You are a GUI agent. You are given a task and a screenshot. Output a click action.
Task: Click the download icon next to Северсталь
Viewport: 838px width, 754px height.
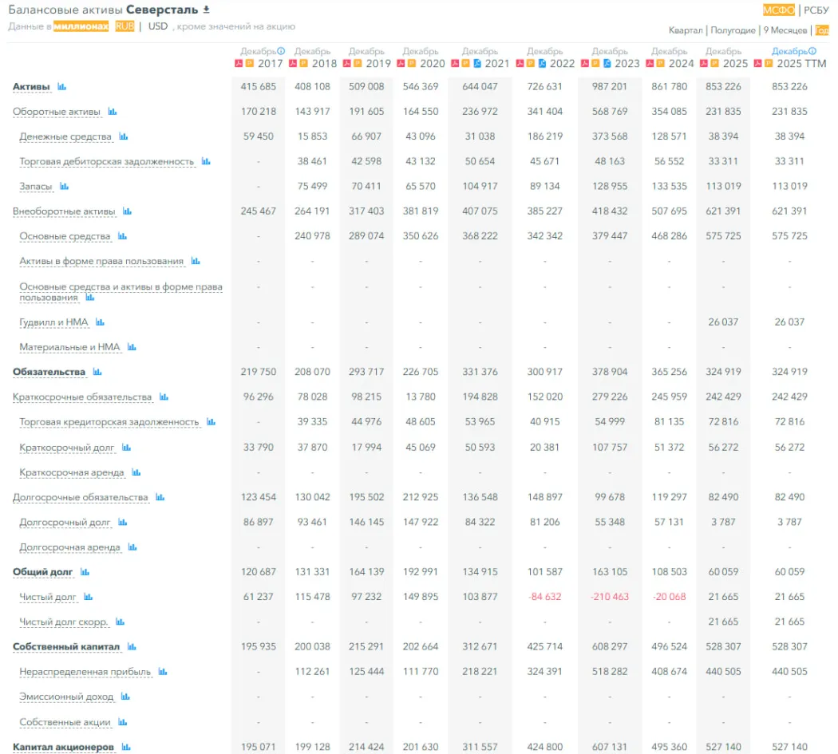click(207, 10)
